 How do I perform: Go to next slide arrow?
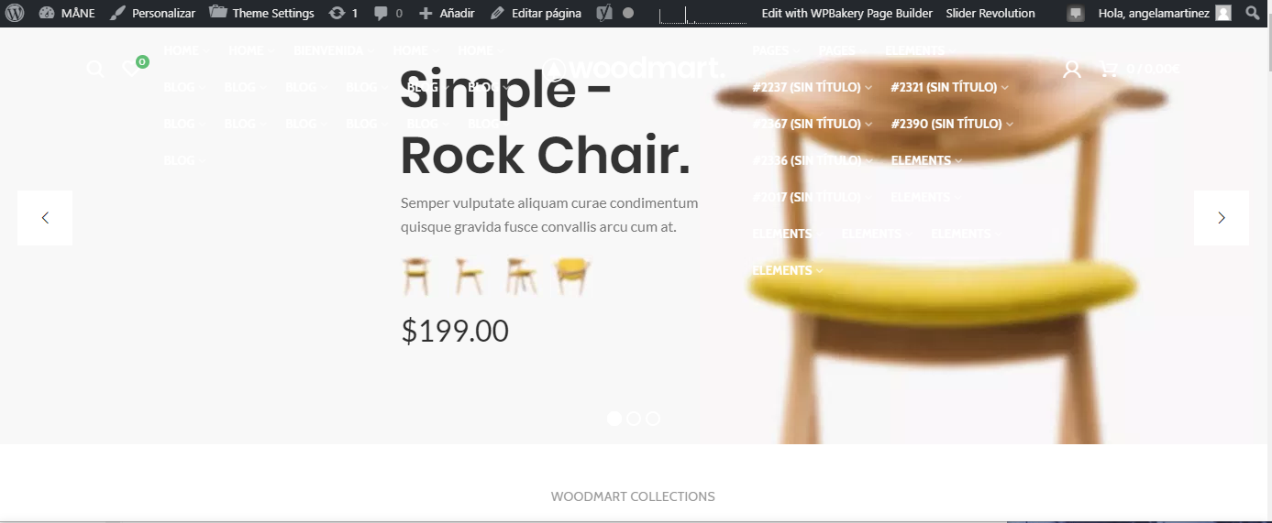tap(1221, 218)
